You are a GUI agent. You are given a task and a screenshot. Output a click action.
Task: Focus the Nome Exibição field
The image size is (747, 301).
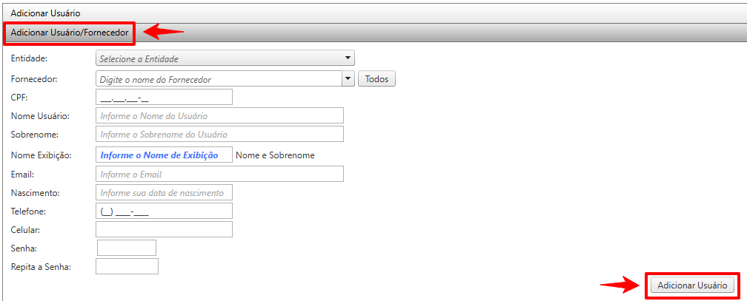click(x=164, y=155)
